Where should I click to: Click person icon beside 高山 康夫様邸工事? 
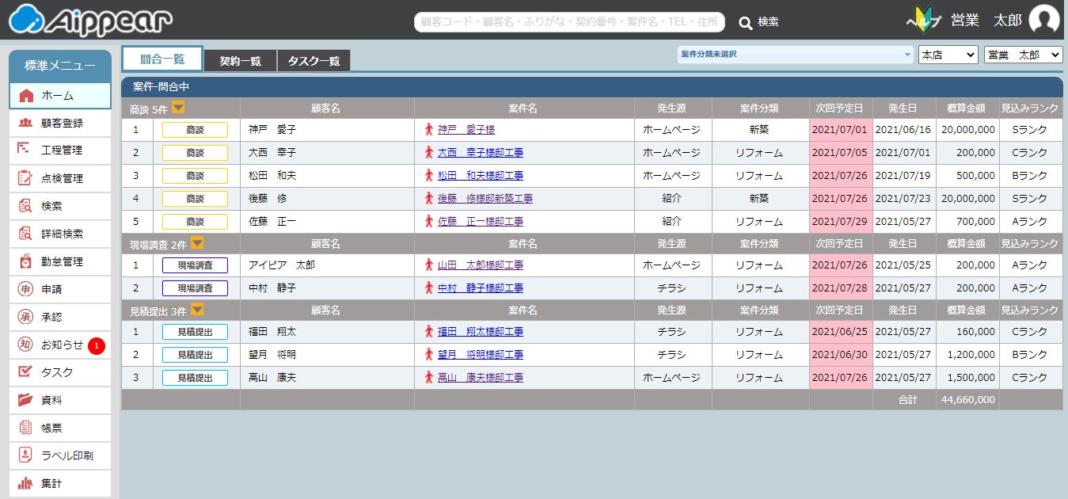(x=429, y=378)
